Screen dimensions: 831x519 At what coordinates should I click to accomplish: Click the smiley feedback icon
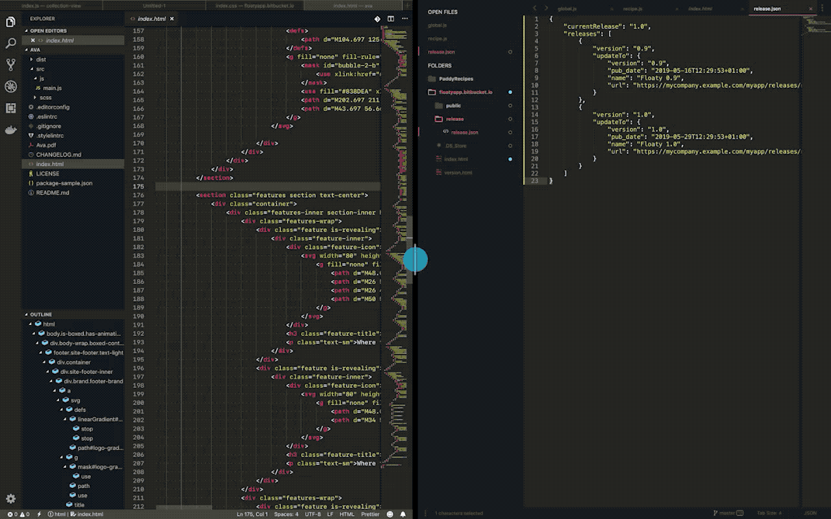pos(390,514)
